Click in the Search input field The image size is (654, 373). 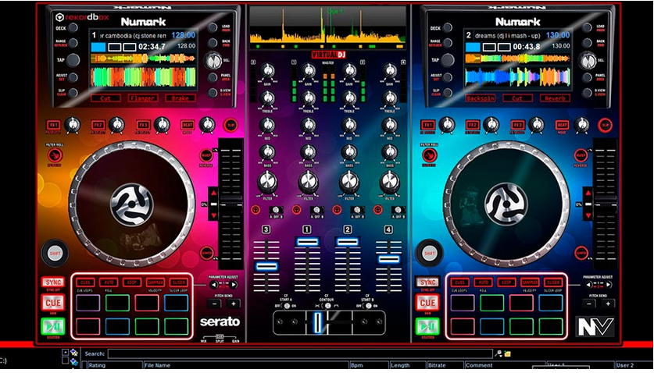point(300,353)
